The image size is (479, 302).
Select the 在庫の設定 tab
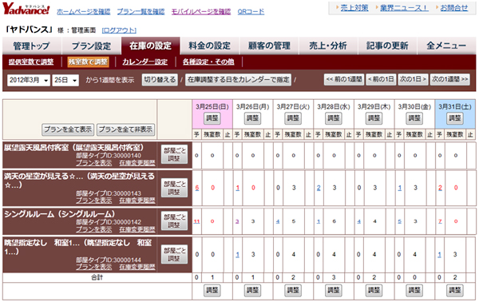[150, 46]
